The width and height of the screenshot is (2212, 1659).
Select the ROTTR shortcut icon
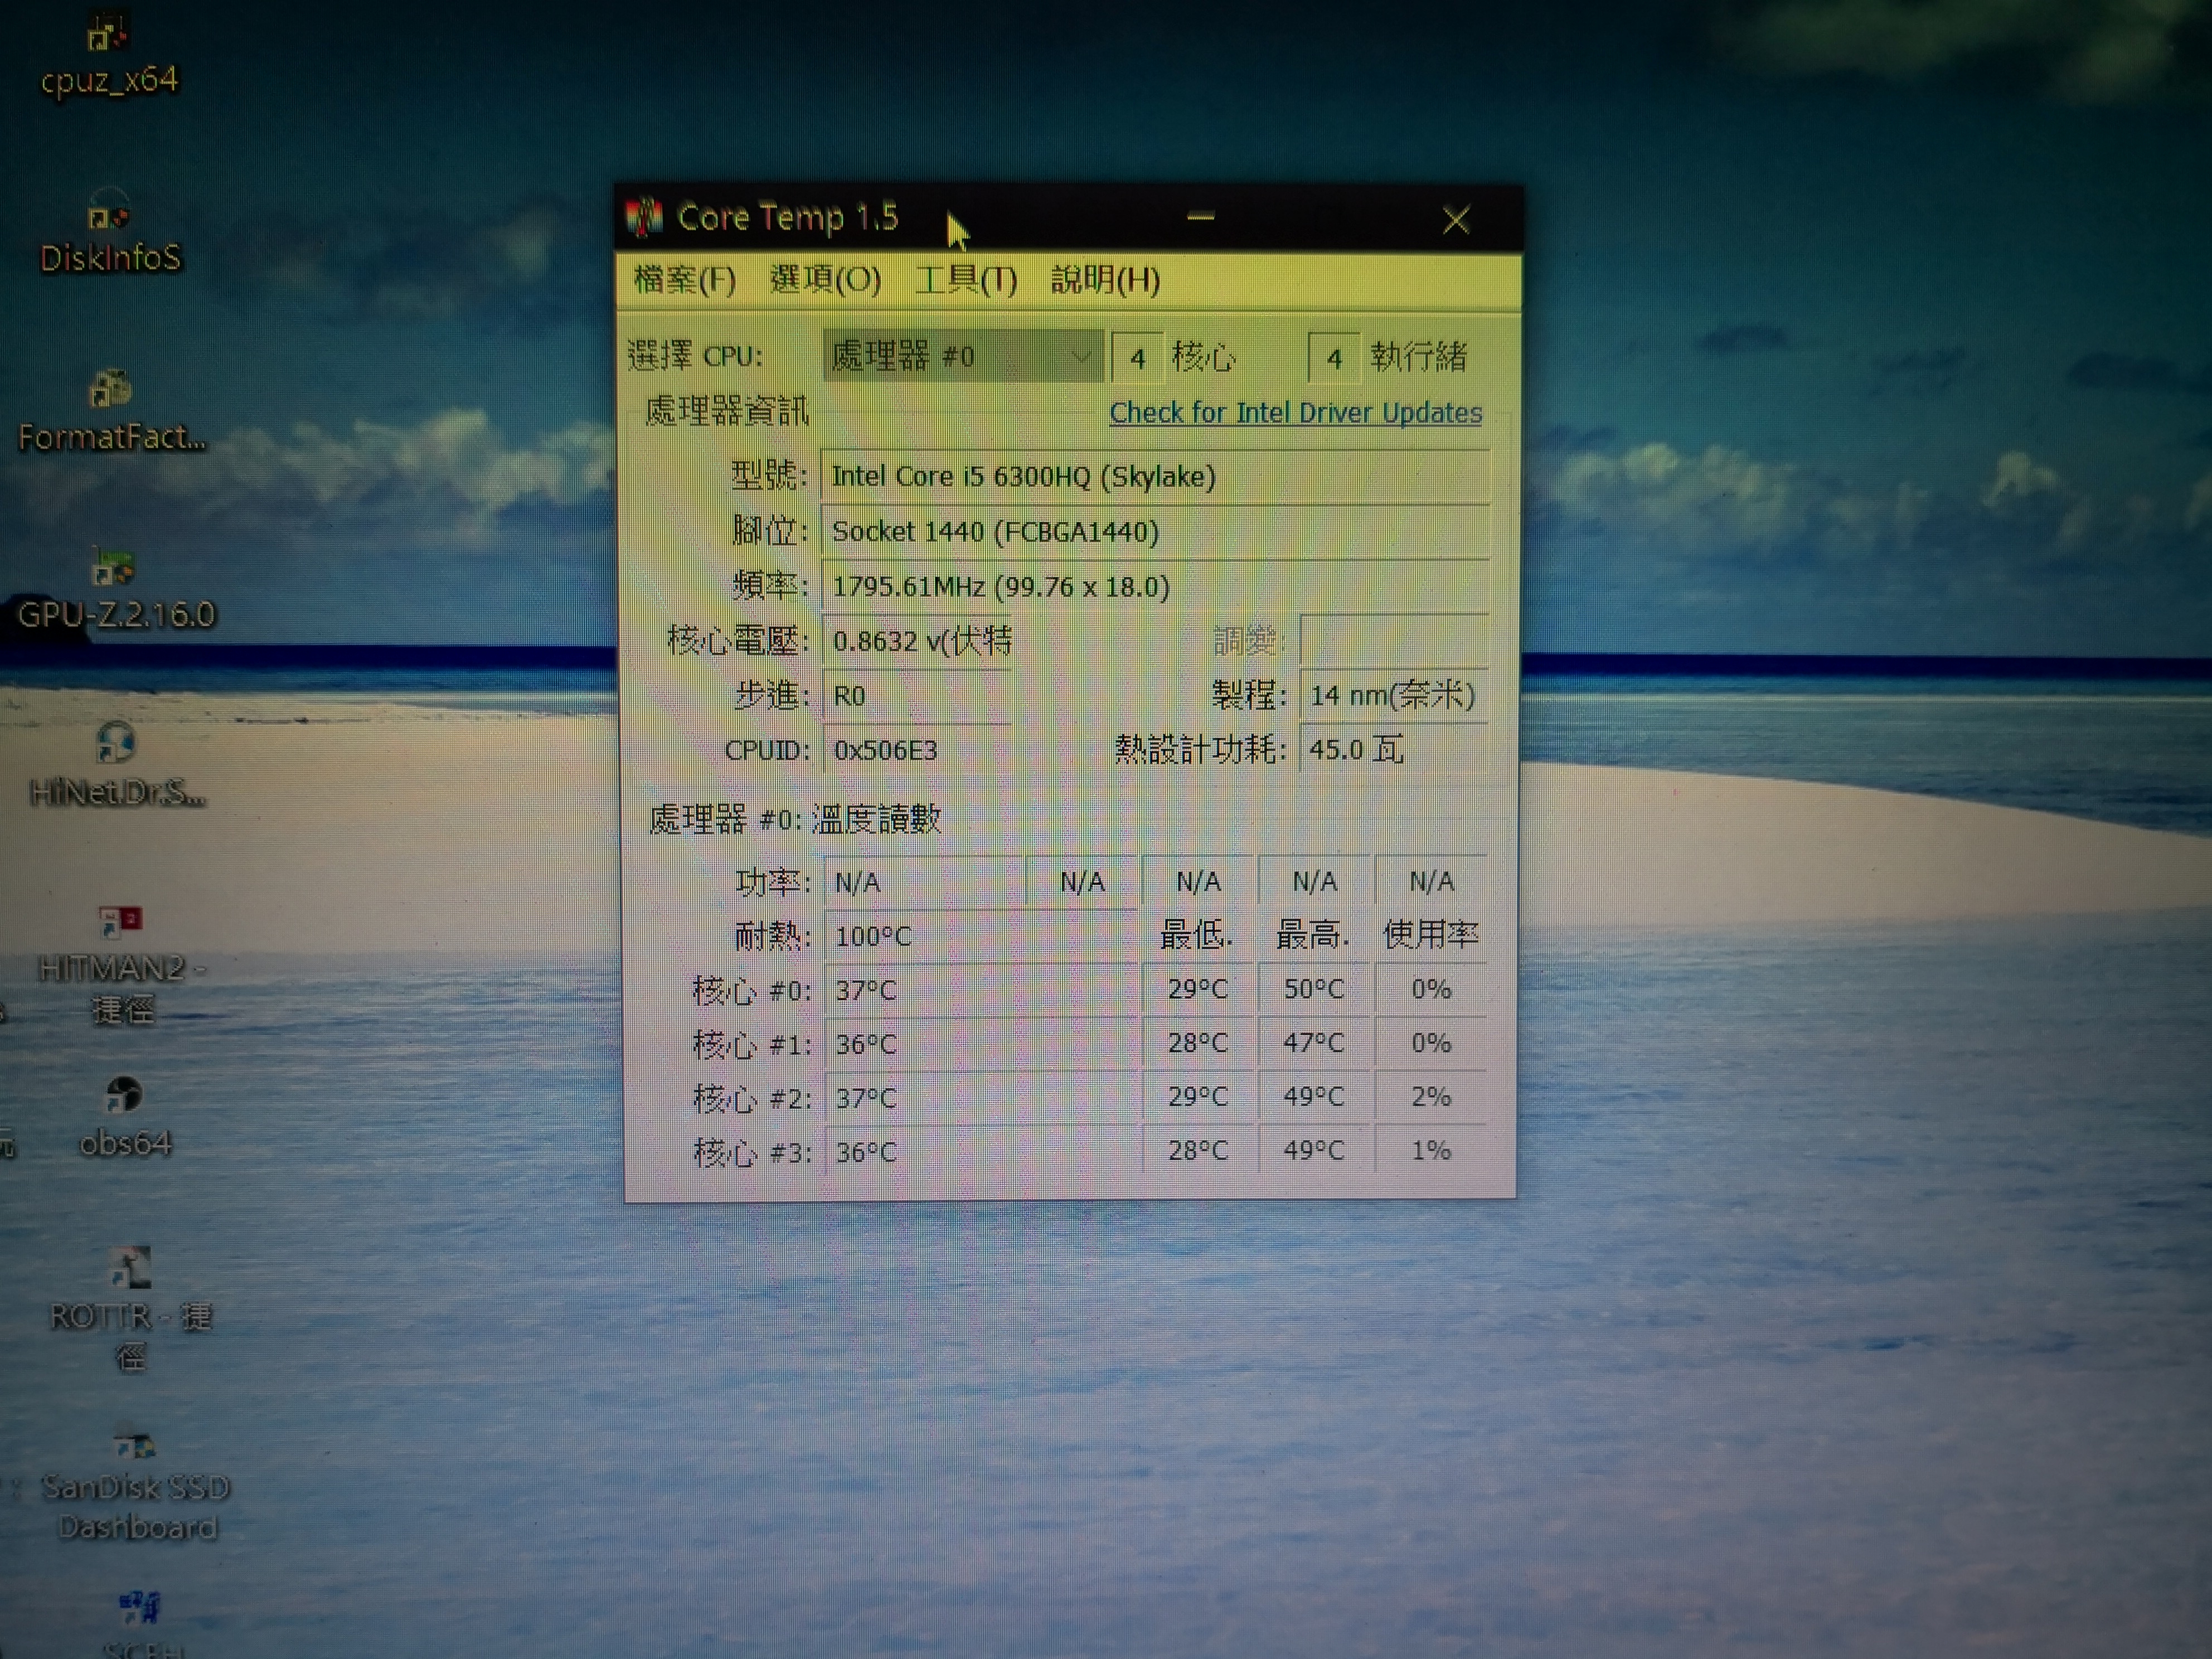pyautogui.click(x=130, y=1308)
